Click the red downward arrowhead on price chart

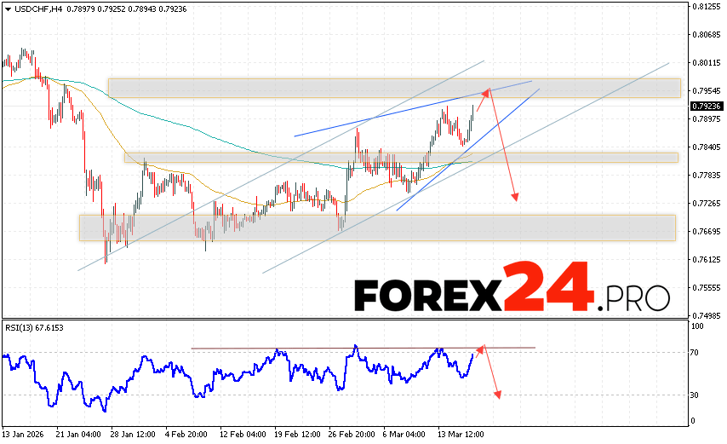515,199
